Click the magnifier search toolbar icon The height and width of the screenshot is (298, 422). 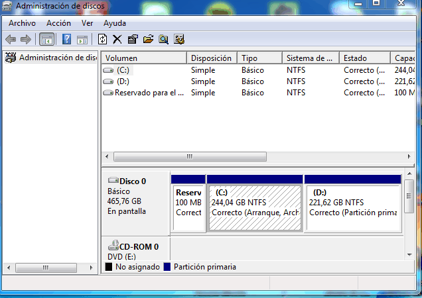(163, 39)
